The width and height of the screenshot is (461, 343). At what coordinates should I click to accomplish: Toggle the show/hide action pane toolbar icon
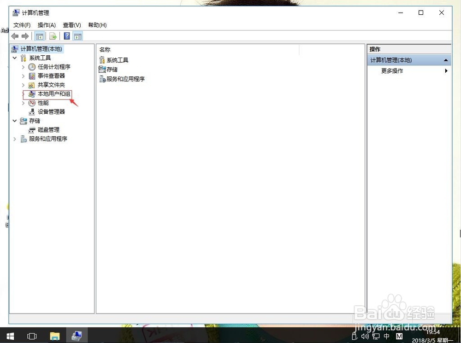78,36
